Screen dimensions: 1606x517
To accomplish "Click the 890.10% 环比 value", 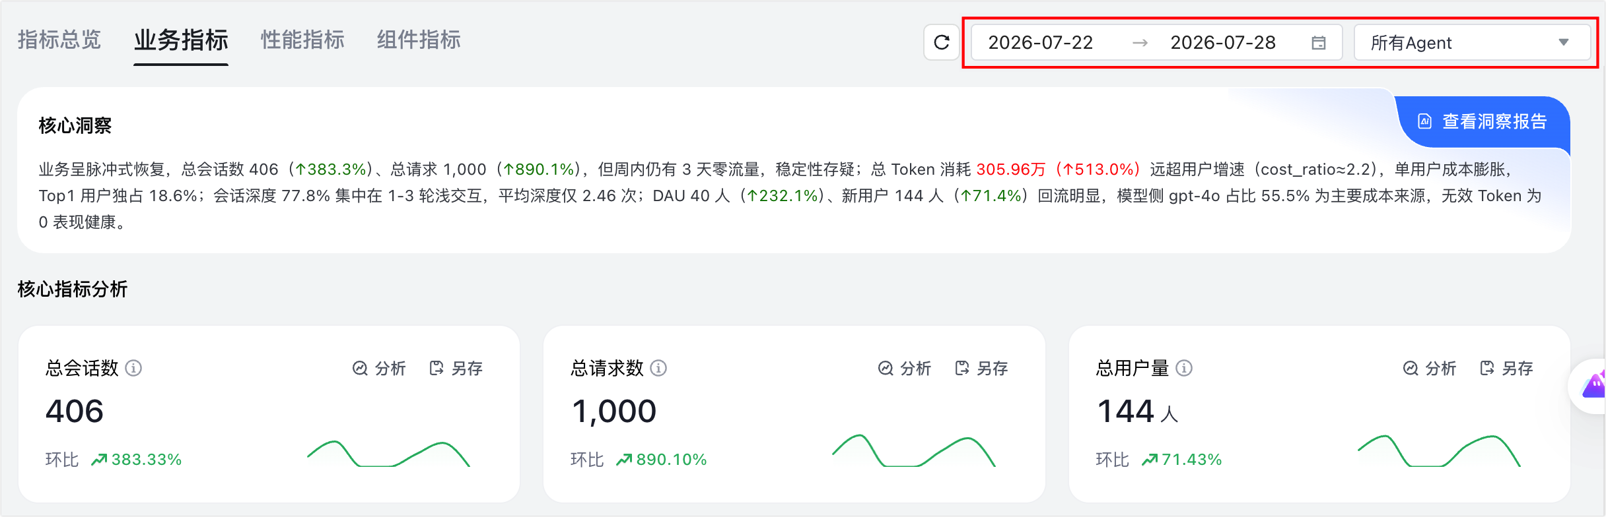I will coord(672,460).
